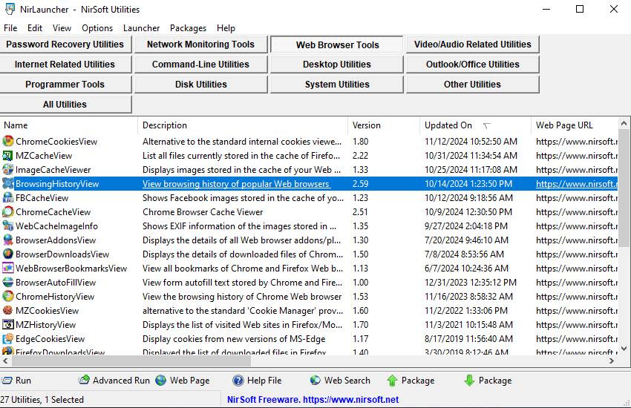Switch to Password Recovery Utilities group
The image size is (631, 408).
click(x=65, y=45)
